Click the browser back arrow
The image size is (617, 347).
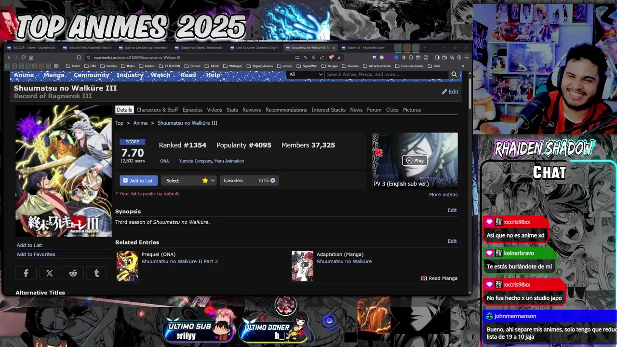(x=9, y=57)
